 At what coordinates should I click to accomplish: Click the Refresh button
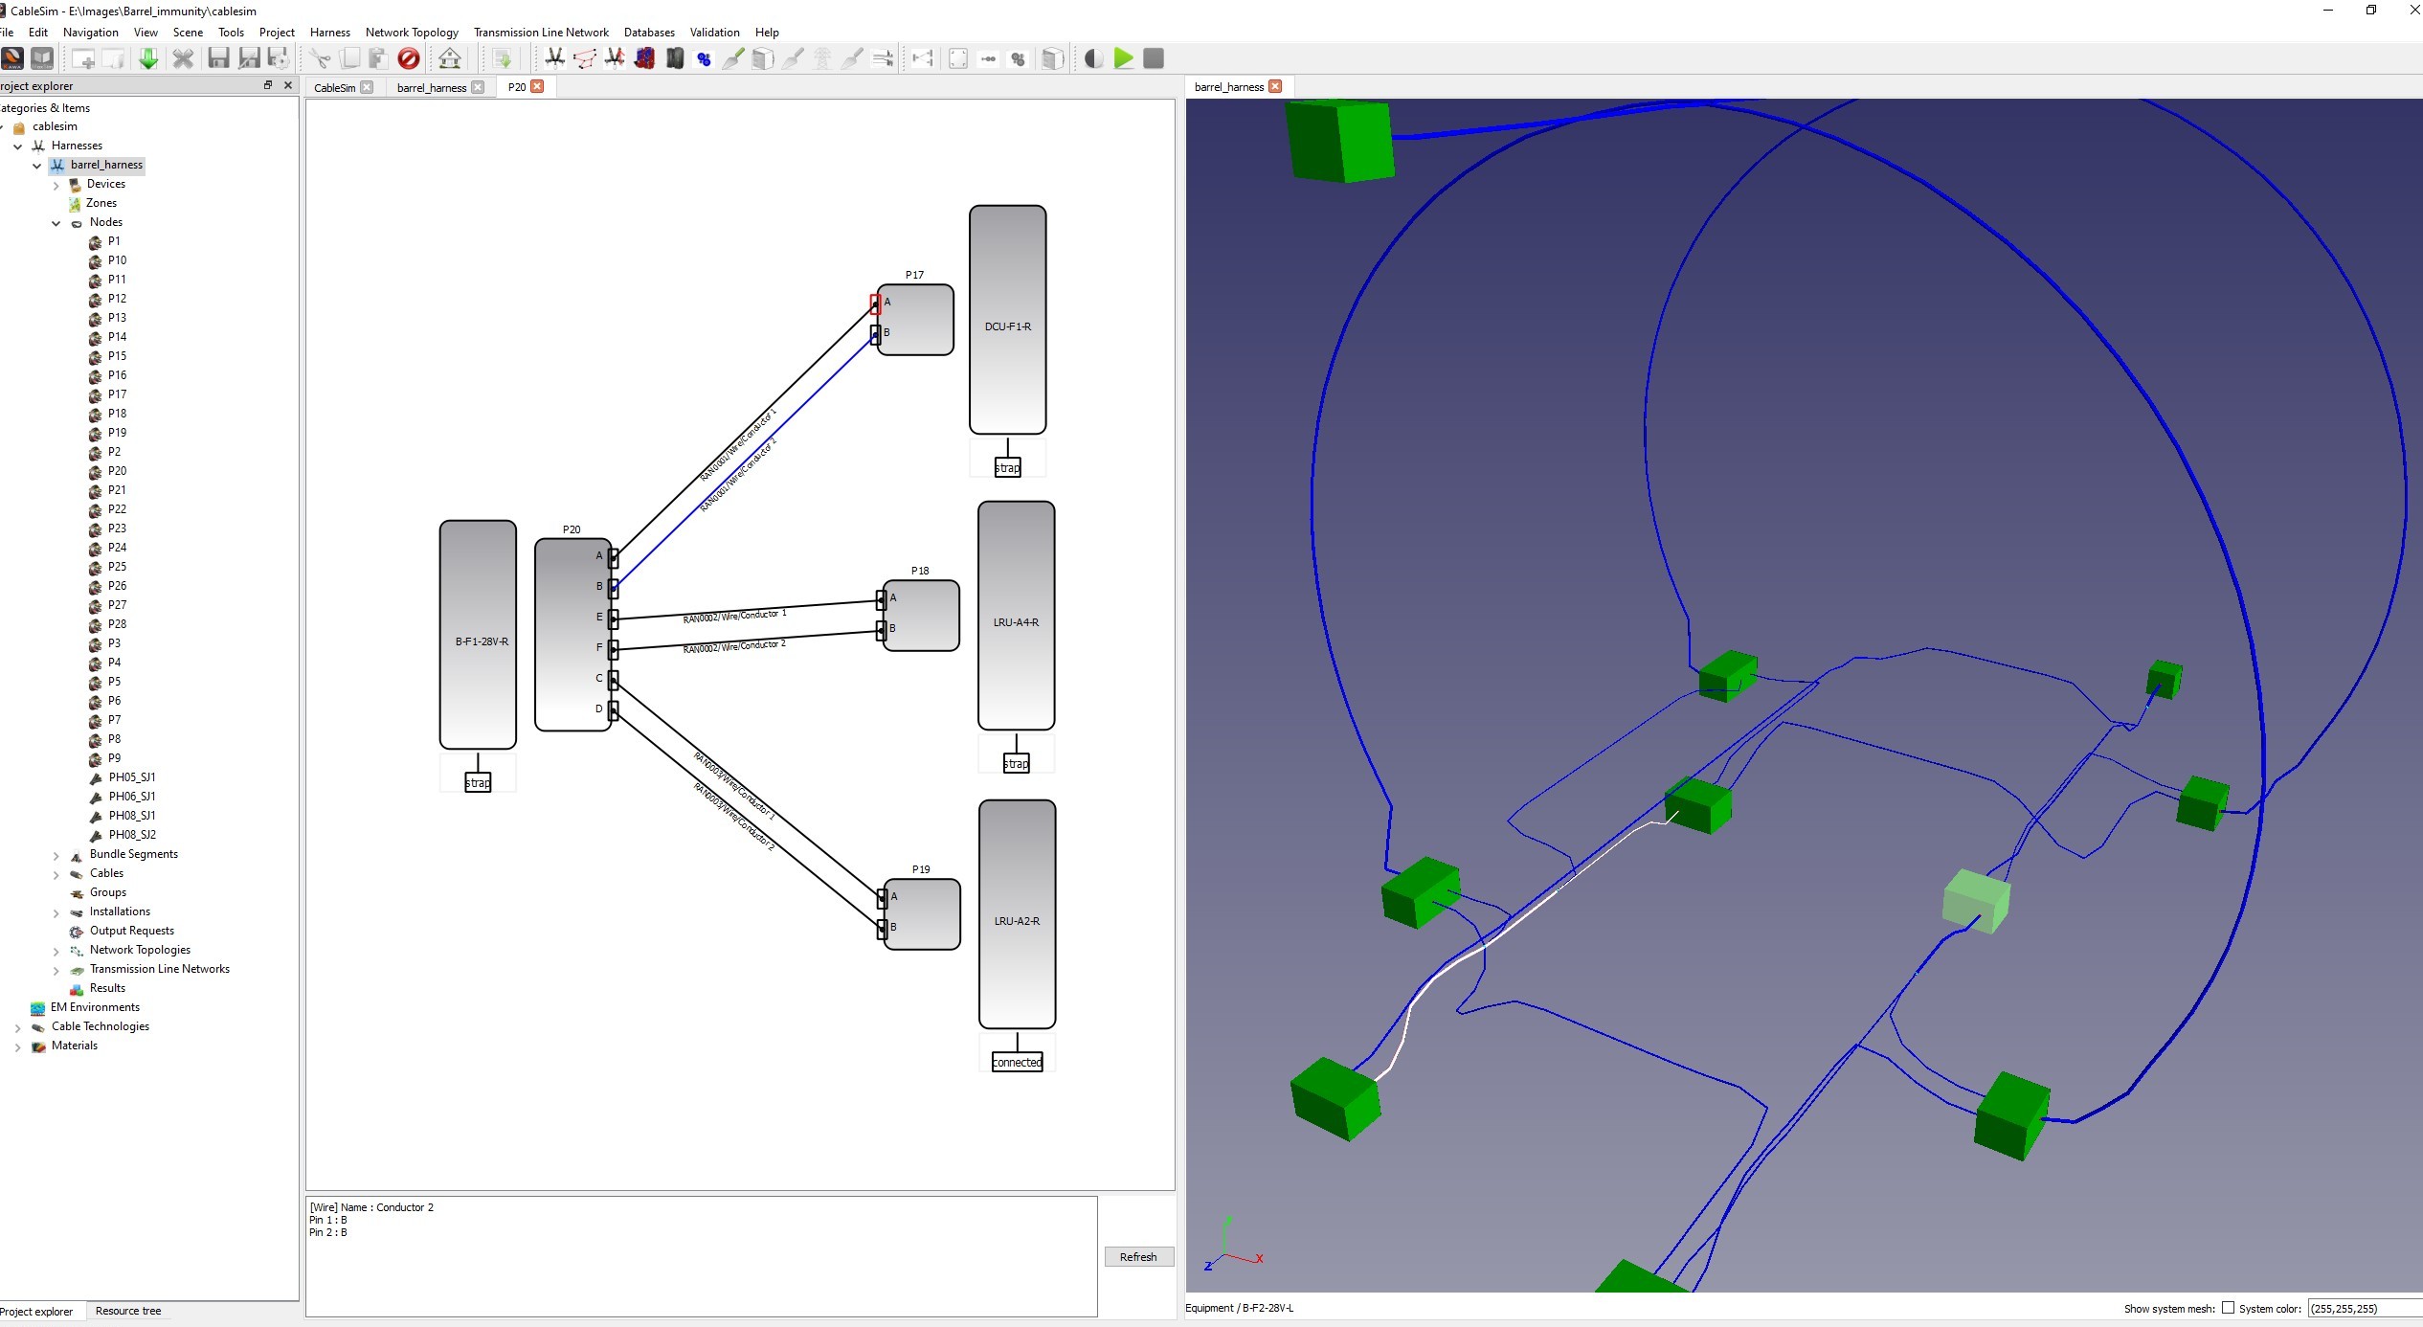1138,1257
